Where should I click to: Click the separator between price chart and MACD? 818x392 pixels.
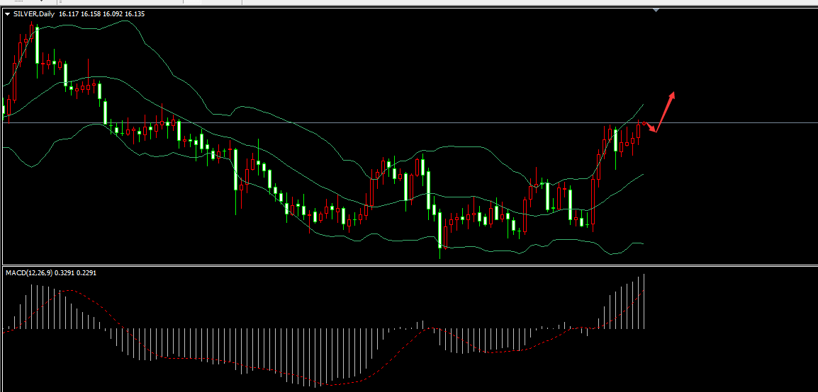pyautogui.click(x=409, y=265)
